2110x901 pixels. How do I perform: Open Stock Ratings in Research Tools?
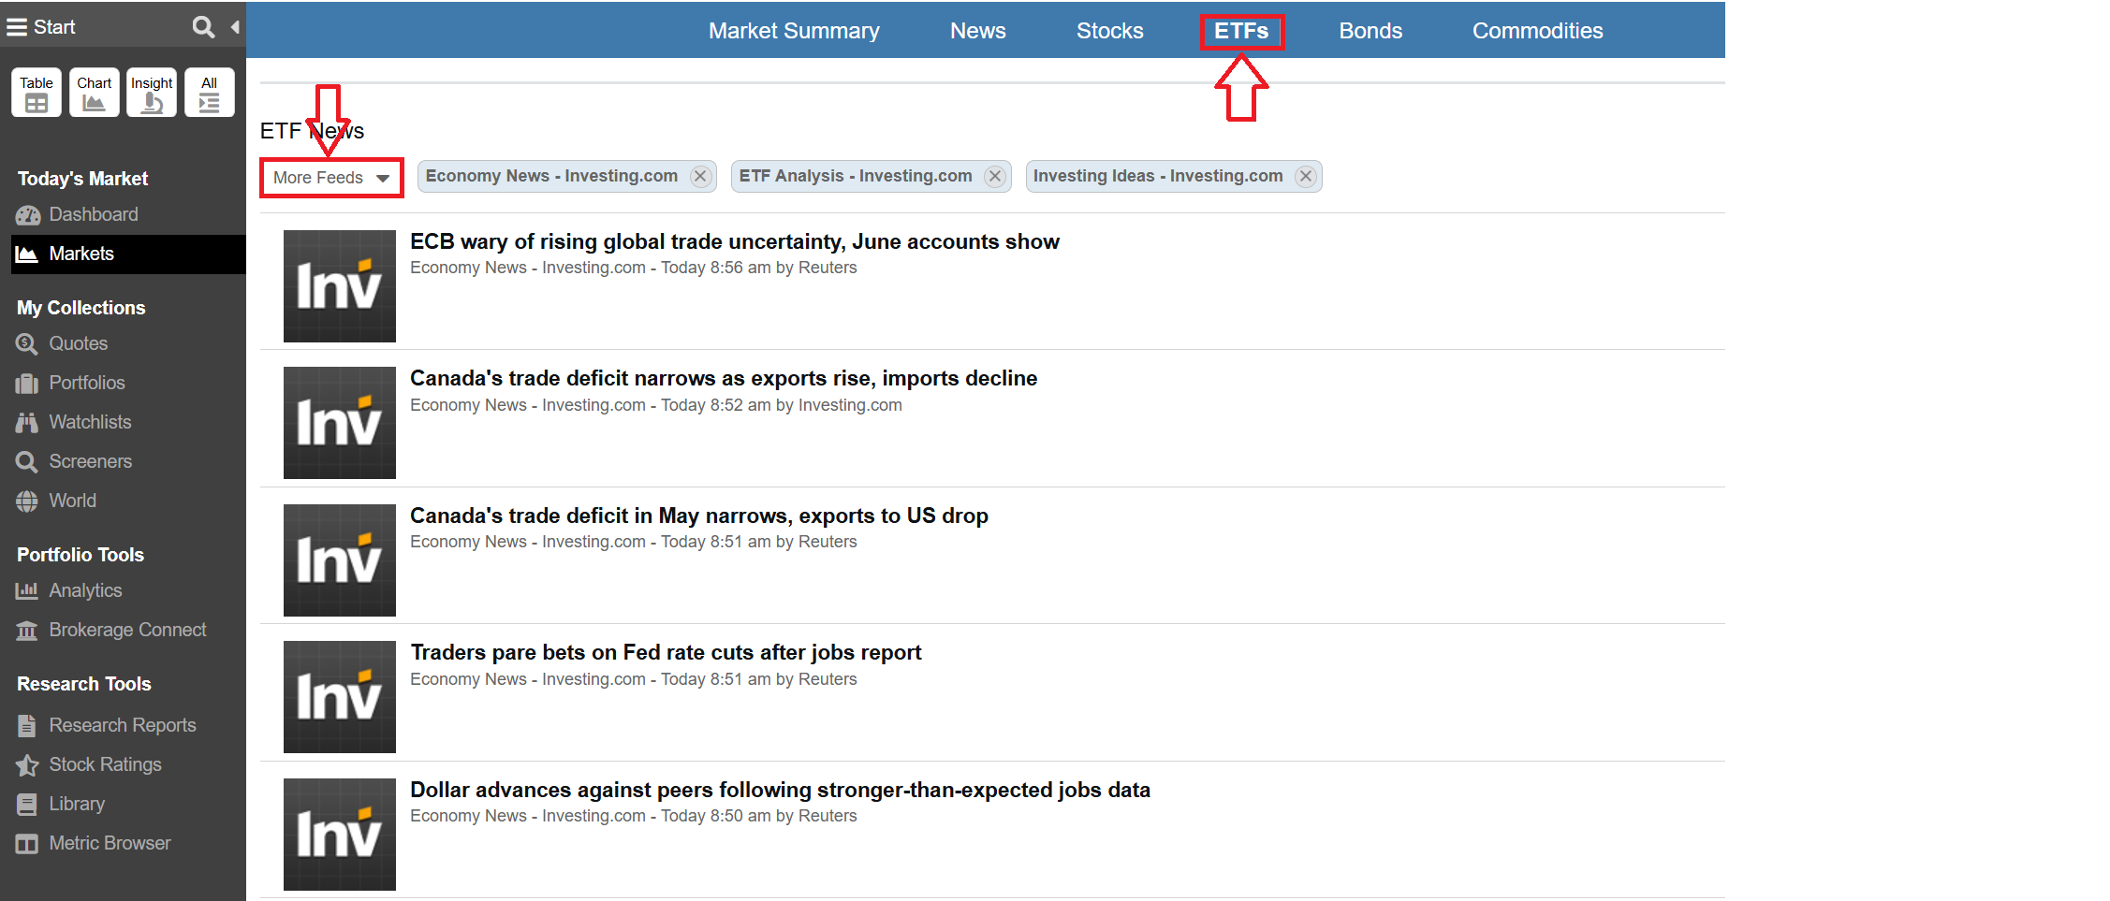click(x=105, y=764)
